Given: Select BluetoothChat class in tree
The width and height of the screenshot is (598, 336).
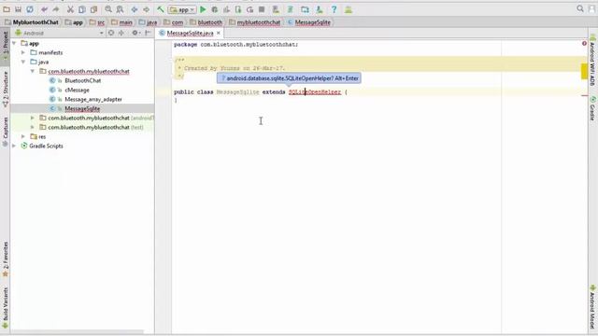Looking at the screenshot, I should tap(83, 81).
